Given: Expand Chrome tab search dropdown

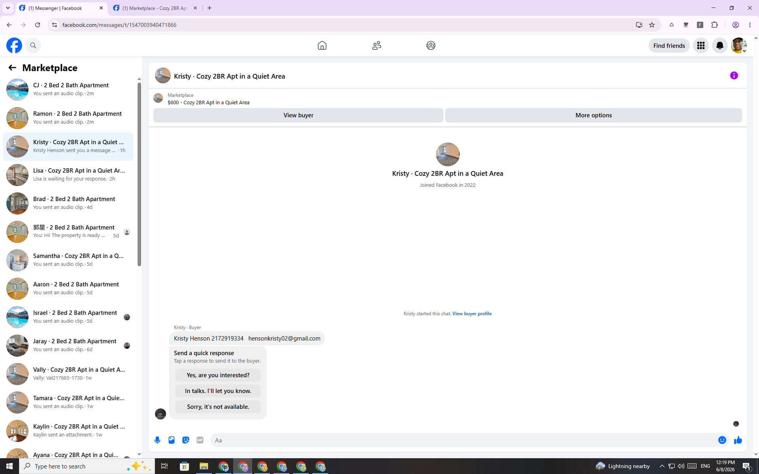Looking at the screenshot, I should 8,8.
